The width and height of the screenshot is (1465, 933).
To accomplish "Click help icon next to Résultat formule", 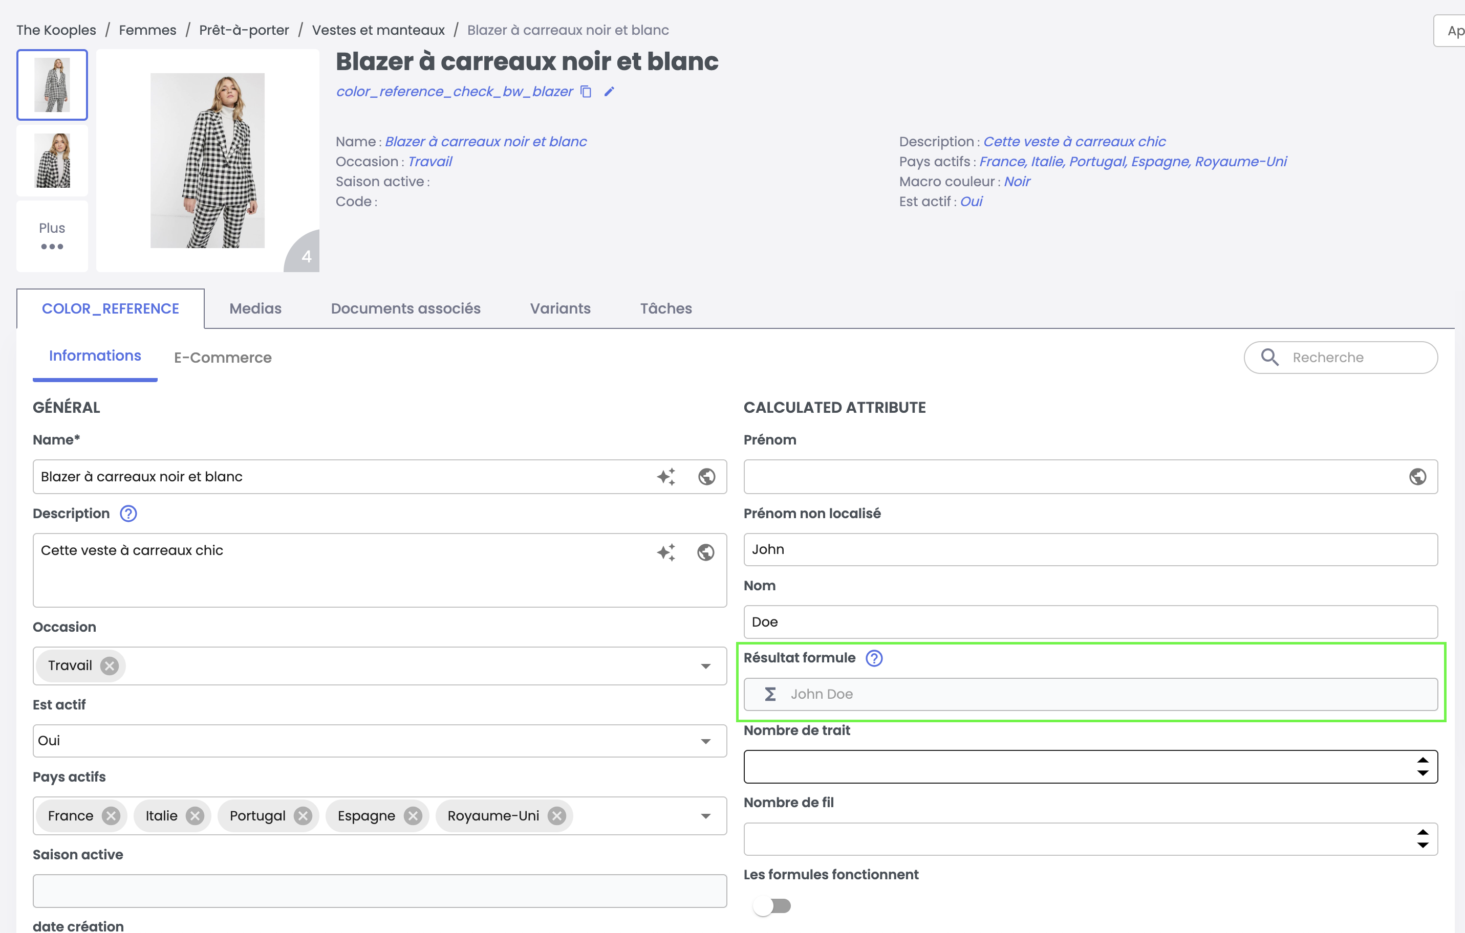I will click(x=874, y=658).
